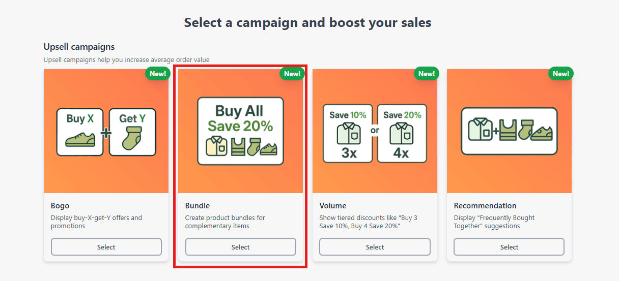Select the Bundle campaign
This screenshot has width=619, height=281.
click(241, 247)
